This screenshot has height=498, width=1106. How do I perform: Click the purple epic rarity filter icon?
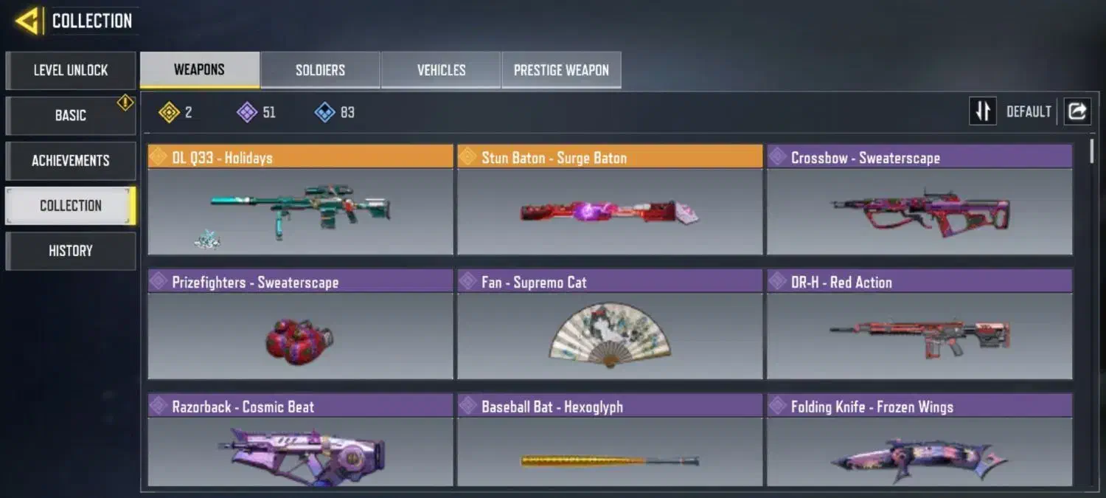(x=246, y=112)
